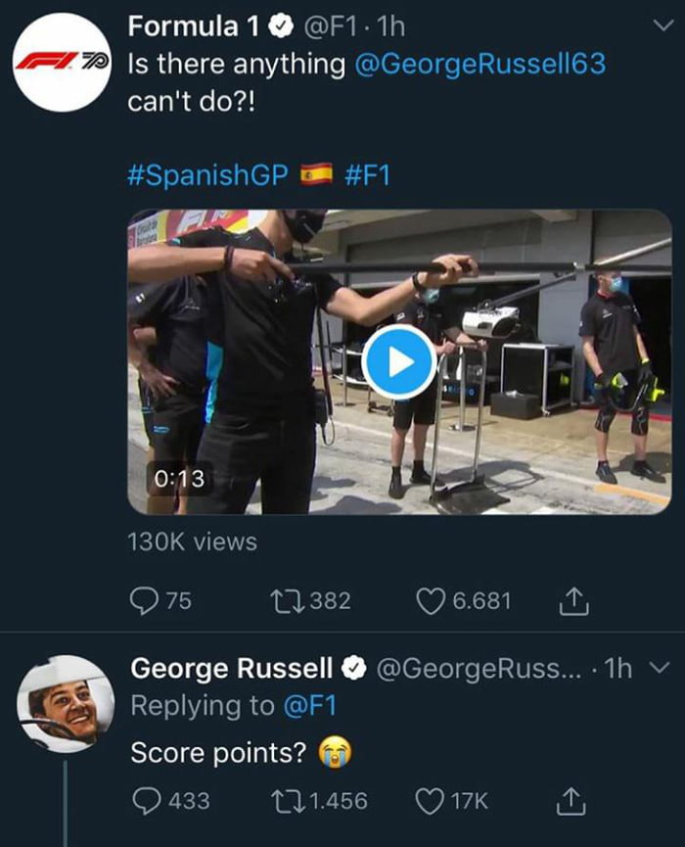Open the Formula 1 profile avatar
This screenshot has width=685, height=847.
tap(64, 63)
